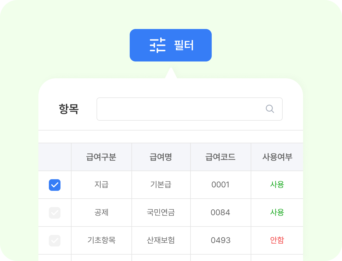
Task: Click the red 안함 status on 산재보험 row
Action: click(x=277, y=240)
